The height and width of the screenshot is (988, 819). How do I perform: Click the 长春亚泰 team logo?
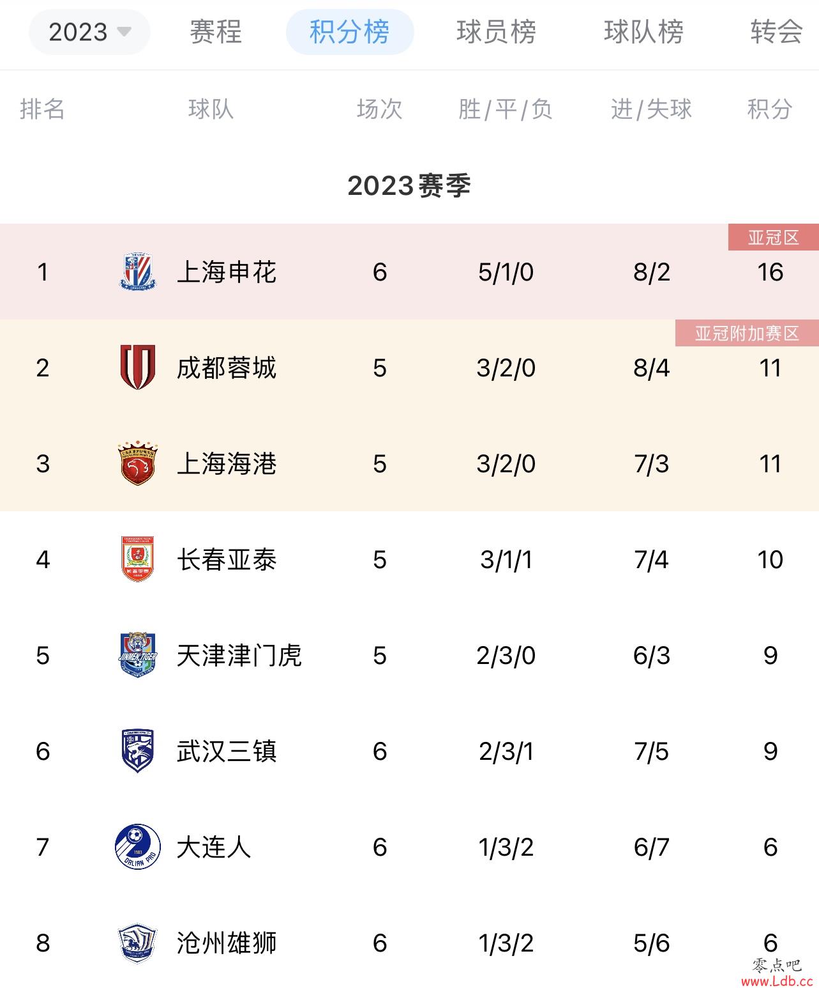coord(137,559)
